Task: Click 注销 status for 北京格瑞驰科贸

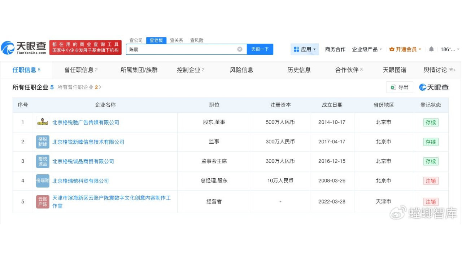Action: (x=431, y=181)
